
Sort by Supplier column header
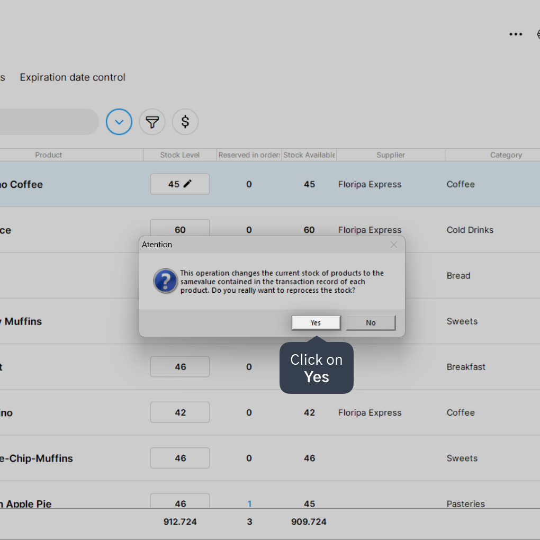point(391,155)
